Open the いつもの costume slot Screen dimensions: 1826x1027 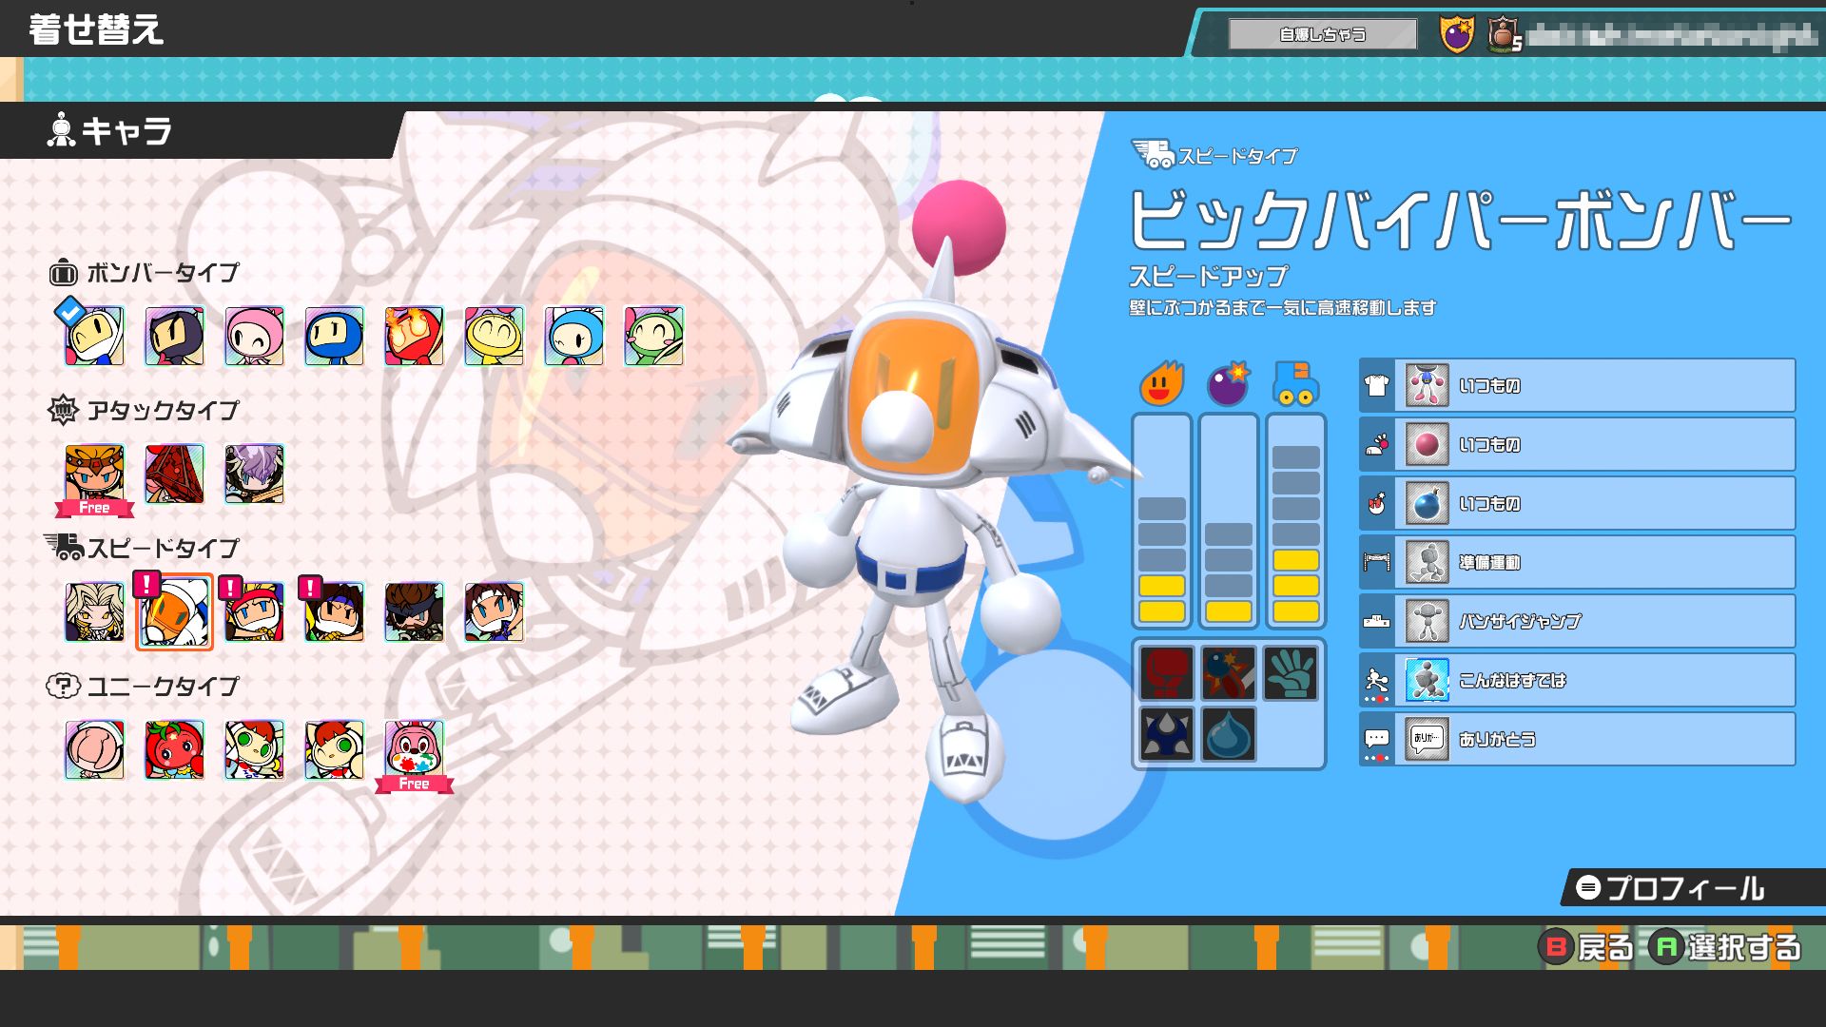point(1577,385)
